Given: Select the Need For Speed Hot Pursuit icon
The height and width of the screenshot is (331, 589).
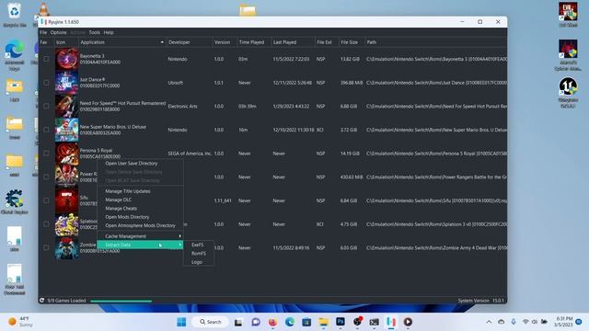Looking at the screenshot, I should click(x=67, y=107).
